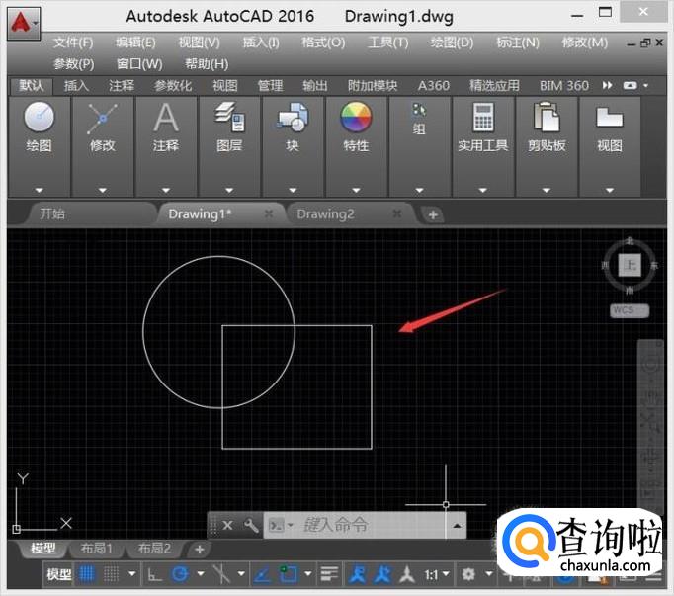This screenshot has height=596, width=674.
Task: Switch to the 布局2 layout tab
Action: pyautogui.click(x=154, y=549)
